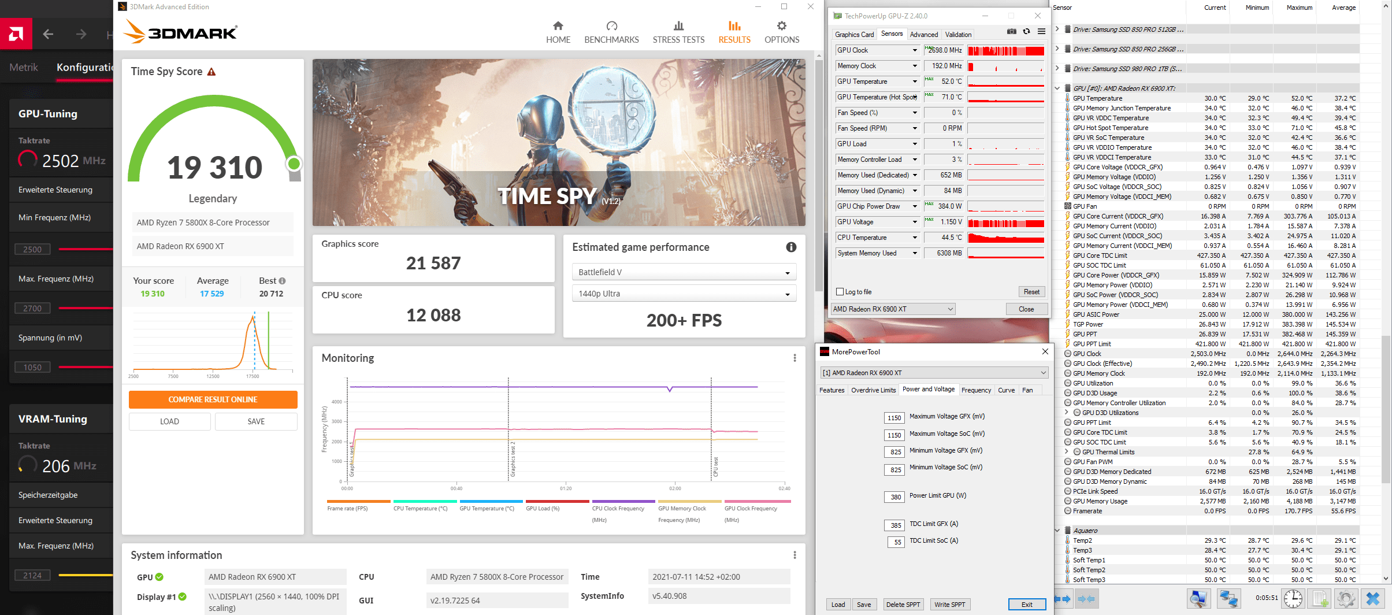Expand Drive Samsung SSD 850 PRO 512GB
The image size is (1392, 615).
coord(1057,29)
